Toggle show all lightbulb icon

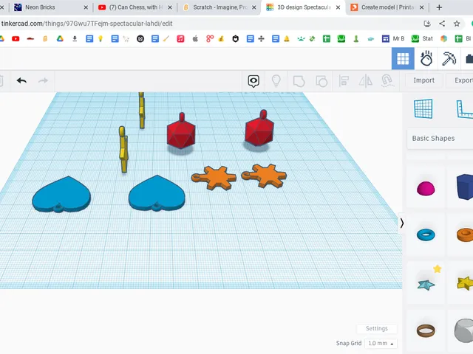click(276, 80)
